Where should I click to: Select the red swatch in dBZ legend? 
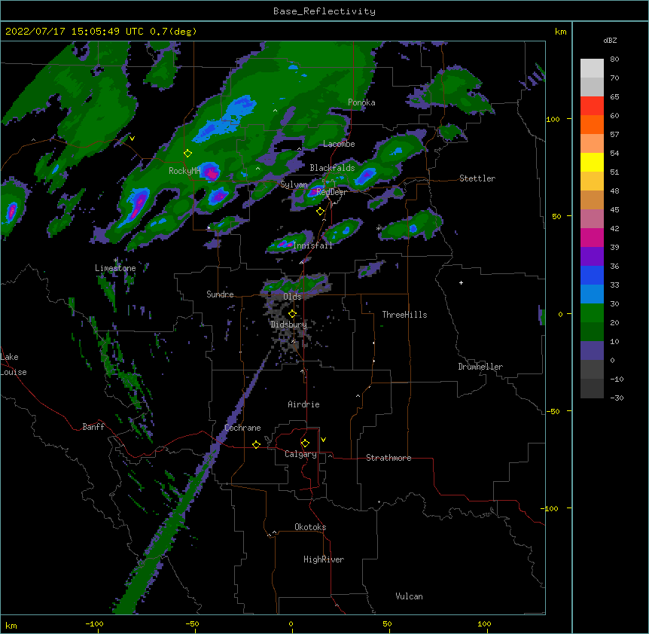pyautogui.click(x=592, y=106)
